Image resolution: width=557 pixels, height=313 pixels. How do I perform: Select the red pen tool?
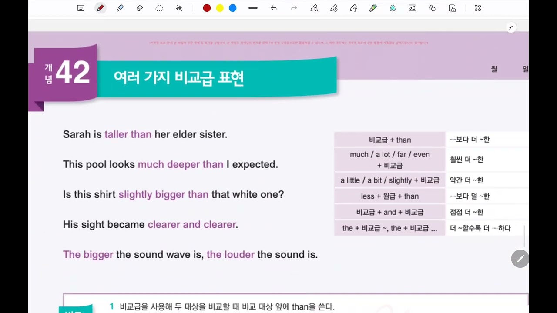click(x=101, y=8)
